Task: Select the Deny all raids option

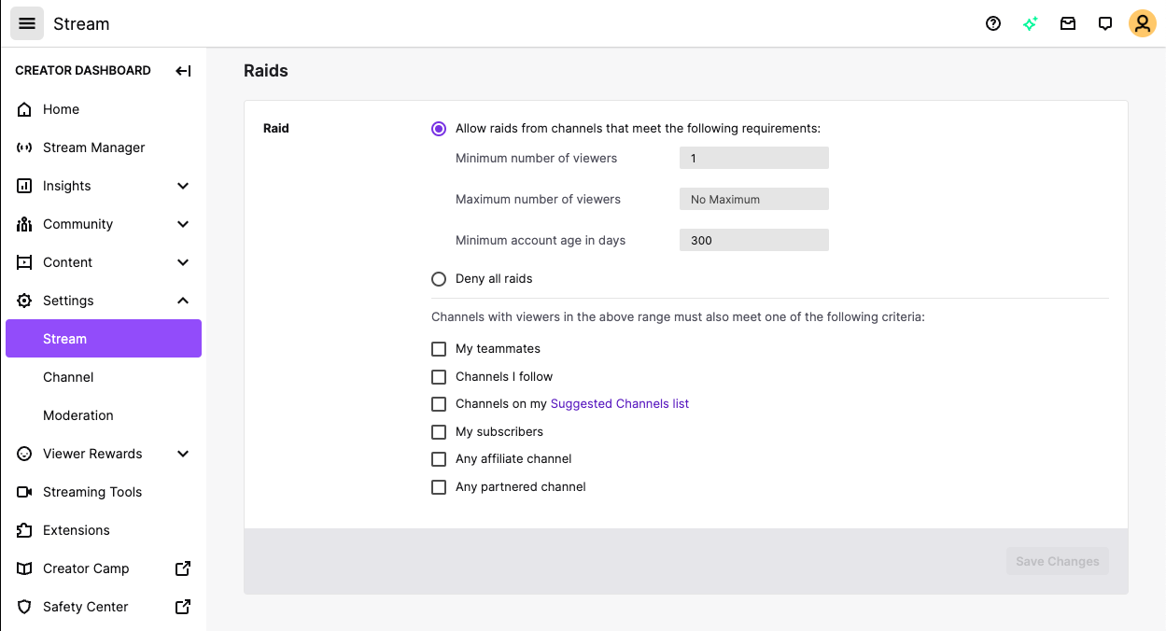Action: click(x=439, y=279)
